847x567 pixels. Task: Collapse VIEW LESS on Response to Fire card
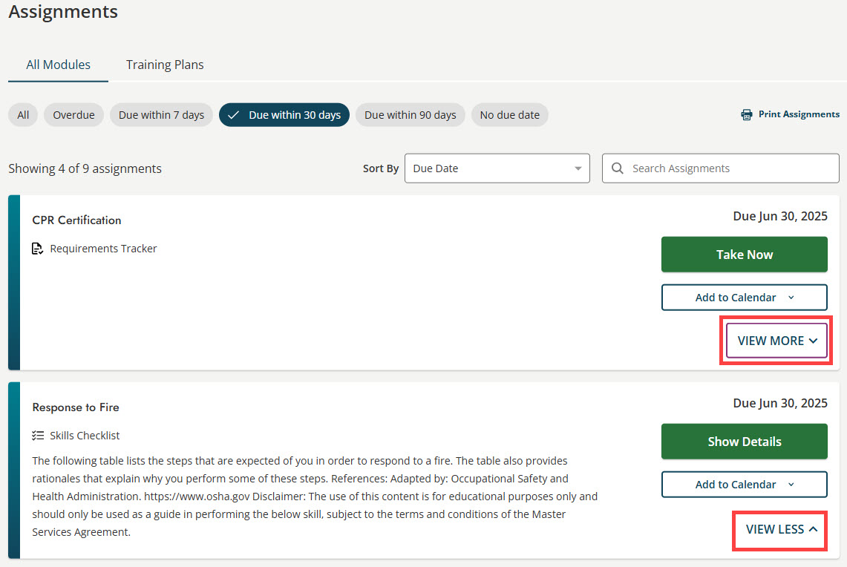(779, 530)
